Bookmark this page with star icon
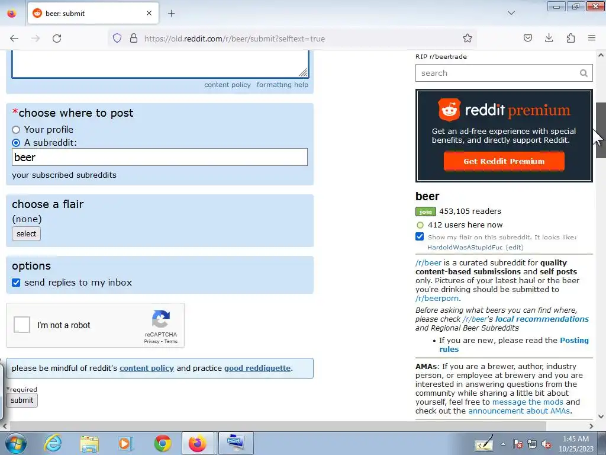The image size is (606, 455). 468,38
